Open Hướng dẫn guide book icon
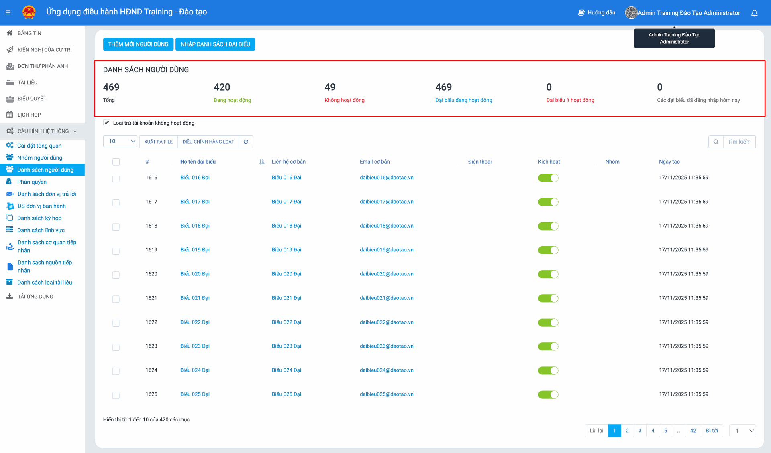The width and height of the screenshot is (771, 453). pos(581,12)
